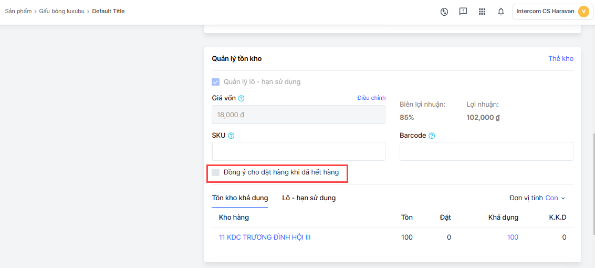This screenshot has width=595, height=268.
Task: Go to Gấu bông luxubu in breadcrumb
Action: coord(62,12)
